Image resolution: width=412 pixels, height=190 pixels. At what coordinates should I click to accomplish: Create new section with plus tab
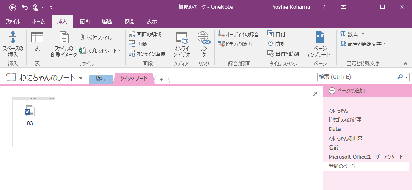162,80
